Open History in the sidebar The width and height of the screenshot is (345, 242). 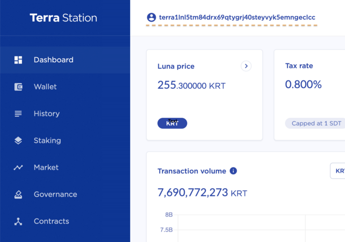65,114
